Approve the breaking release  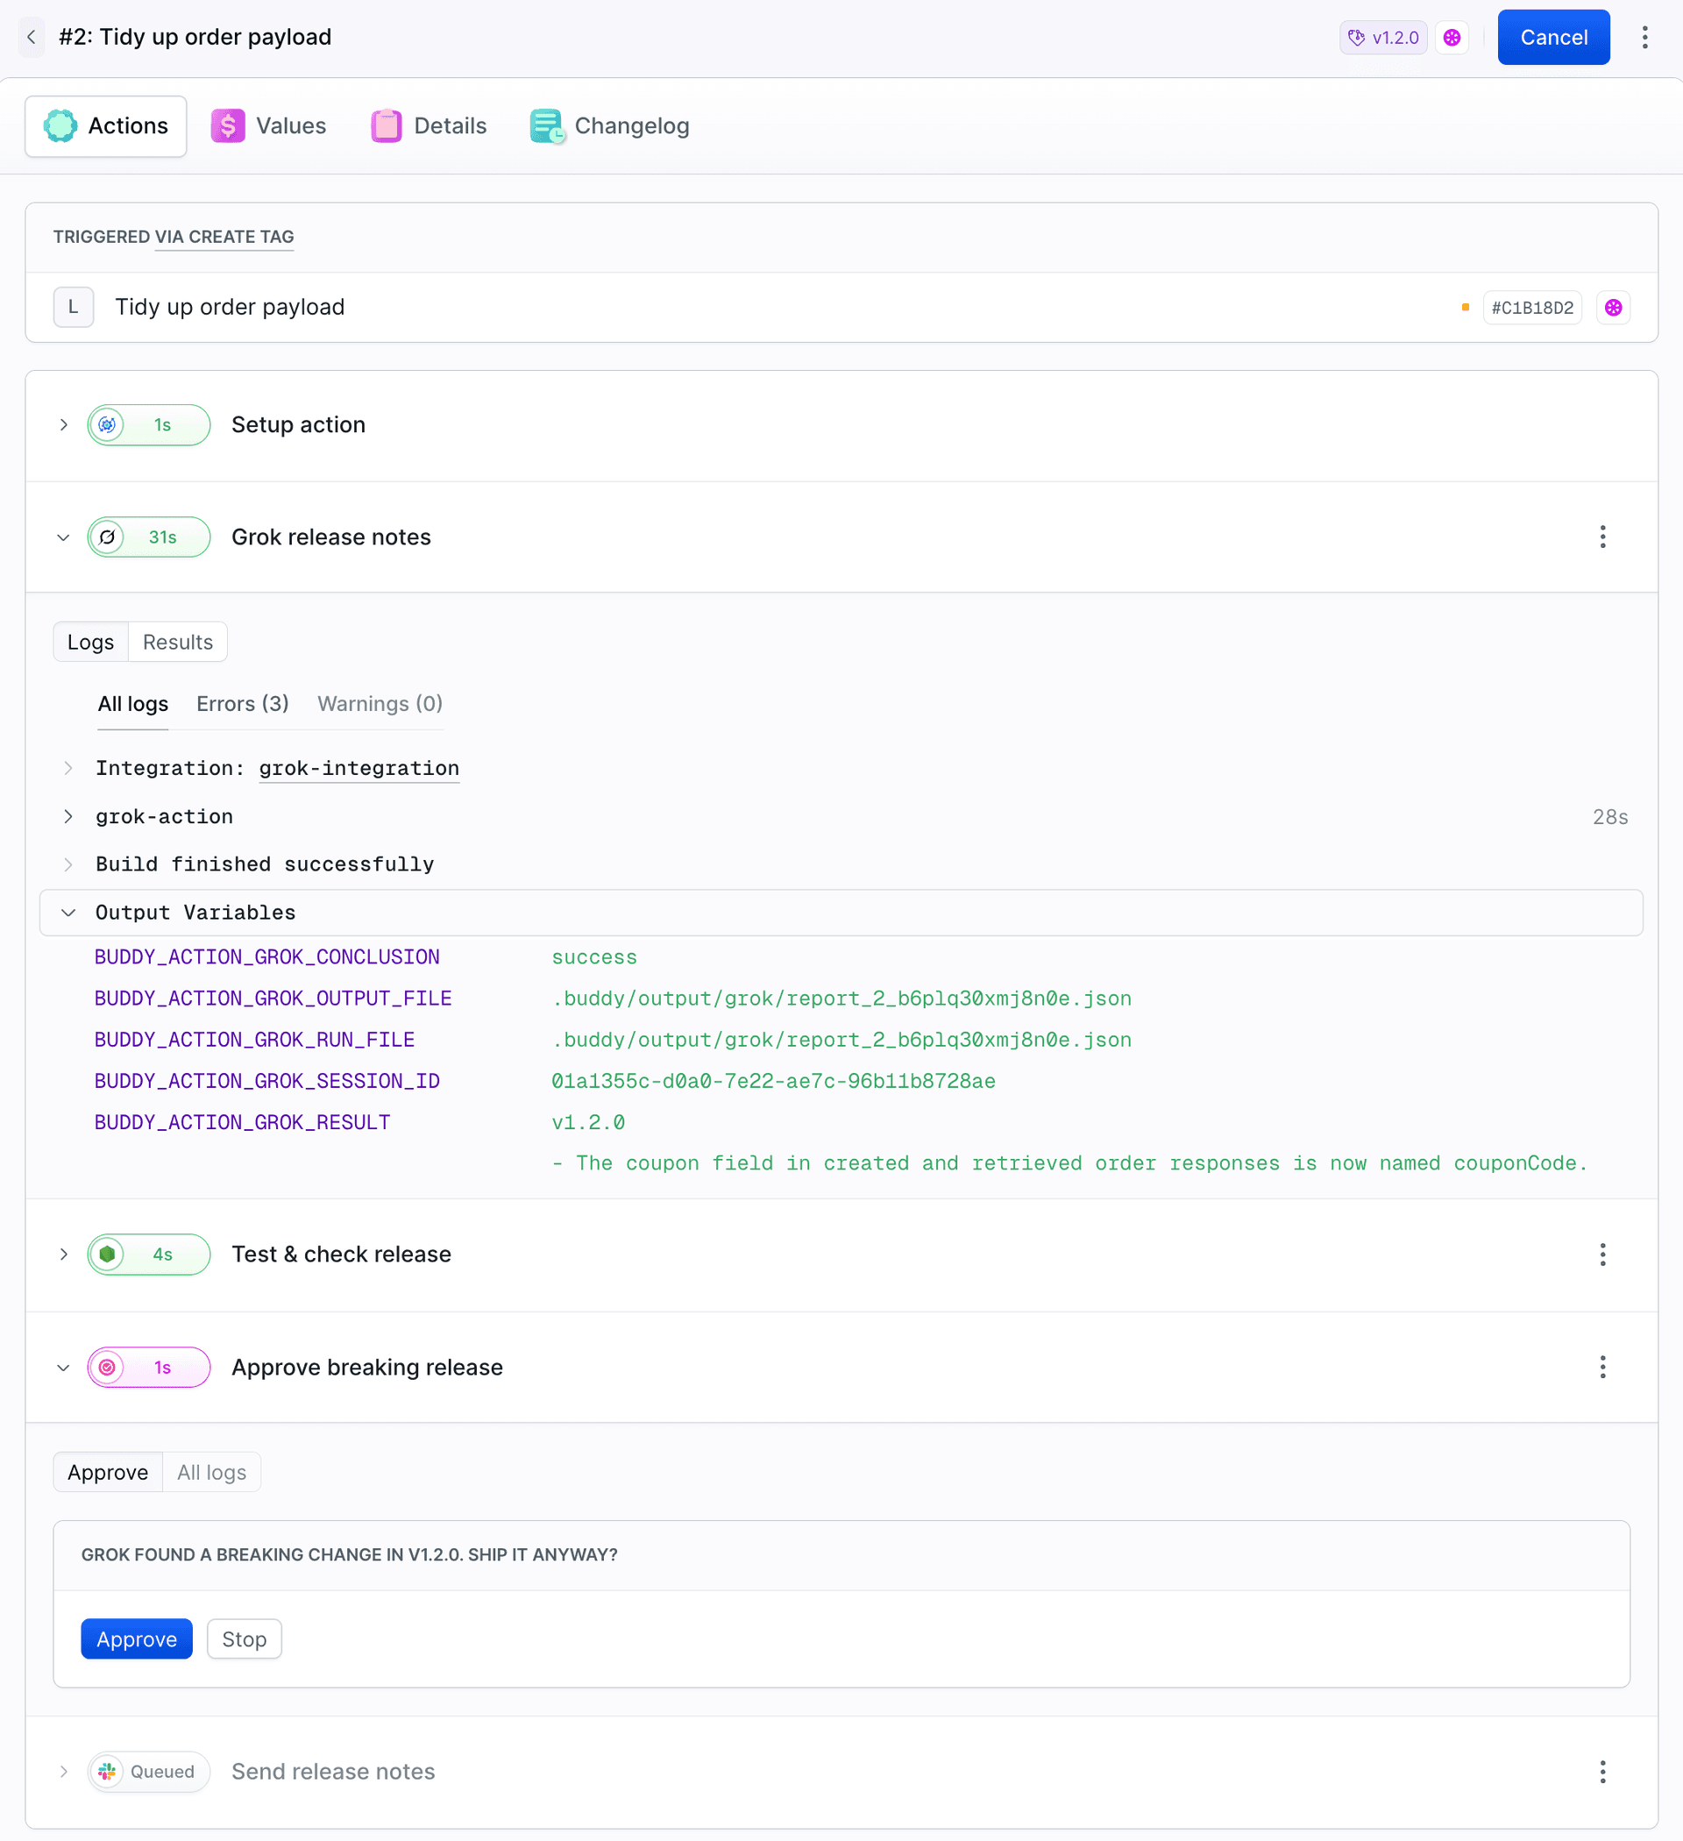coord(137,1639)
